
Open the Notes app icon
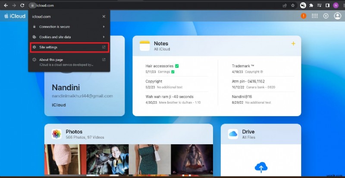click(144, 46)
